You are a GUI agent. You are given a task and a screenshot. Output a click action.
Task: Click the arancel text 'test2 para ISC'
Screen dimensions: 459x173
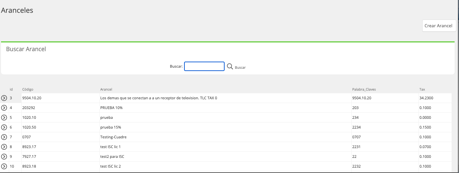click(112, 157)
